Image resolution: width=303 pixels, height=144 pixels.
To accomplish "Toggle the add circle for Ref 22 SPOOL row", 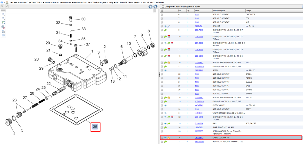I will pyautogui.click(x=162, y=74).
